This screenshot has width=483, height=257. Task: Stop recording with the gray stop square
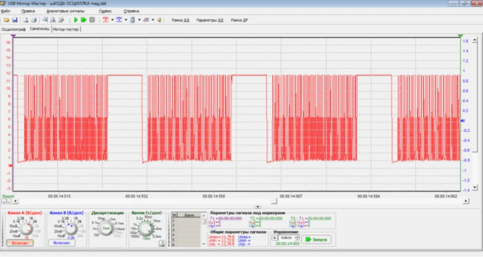(92, 20)
